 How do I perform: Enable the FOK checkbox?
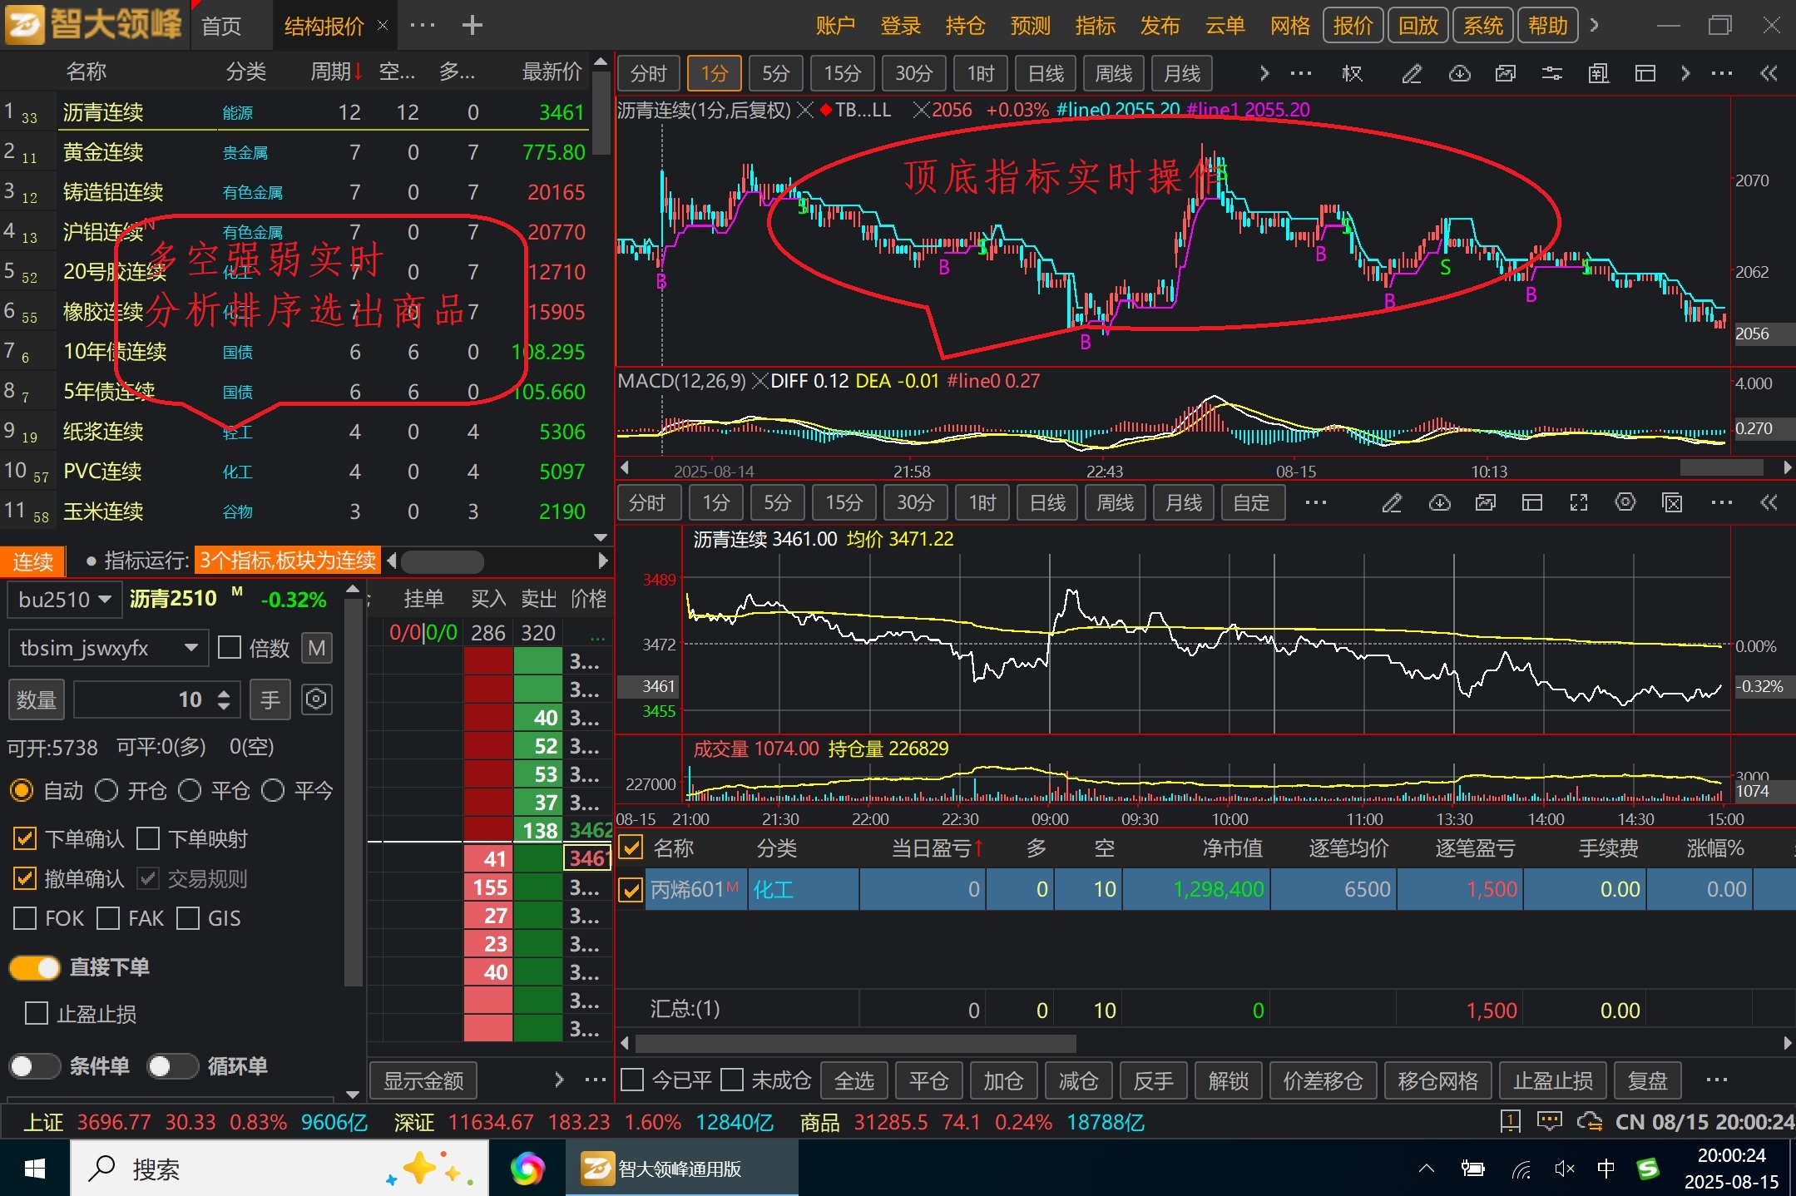[25, 918]
